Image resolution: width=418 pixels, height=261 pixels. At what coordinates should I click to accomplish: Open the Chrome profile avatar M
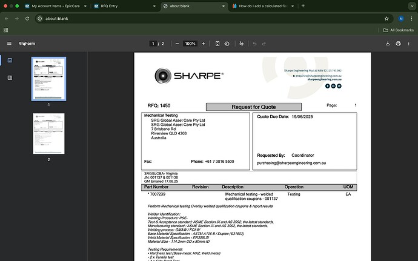click(x=401, y=18)
